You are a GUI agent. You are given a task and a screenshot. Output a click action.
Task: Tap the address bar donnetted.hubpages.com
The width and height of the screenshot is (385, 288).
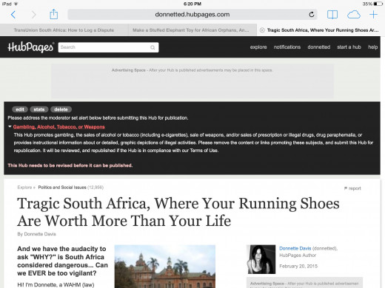(x=192, y=15)
